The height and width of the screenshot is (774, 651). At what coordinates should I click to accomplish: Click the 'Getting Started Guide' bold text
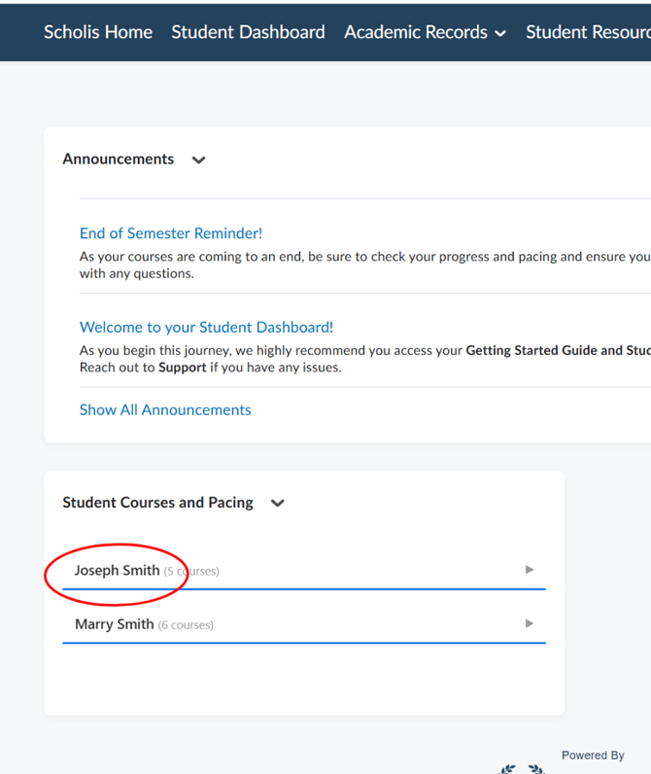pos(531,350)
